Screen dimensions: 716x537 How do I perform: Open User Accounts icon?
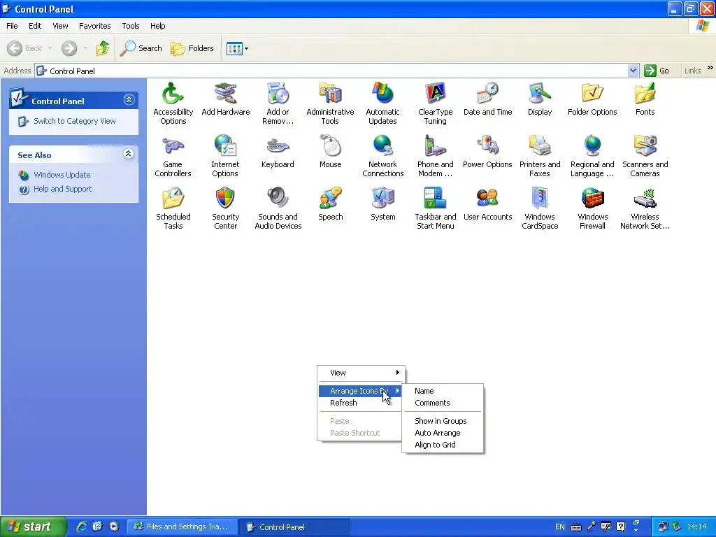click(x=487, y=199)
